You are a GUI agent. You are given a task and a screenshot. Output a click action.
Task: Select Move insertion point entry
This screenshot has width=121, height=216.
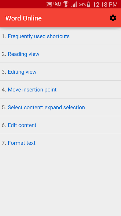coord(32,90)
